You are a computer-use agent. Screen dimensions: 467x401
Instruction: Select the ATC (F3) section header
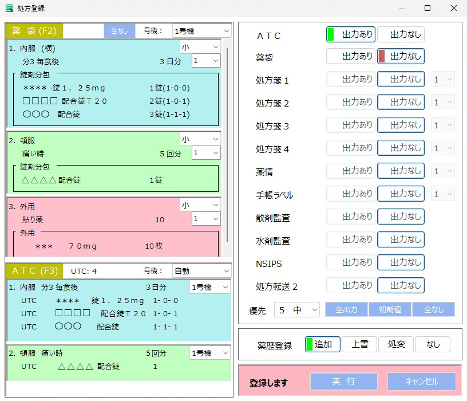click(x=34, y=271)
